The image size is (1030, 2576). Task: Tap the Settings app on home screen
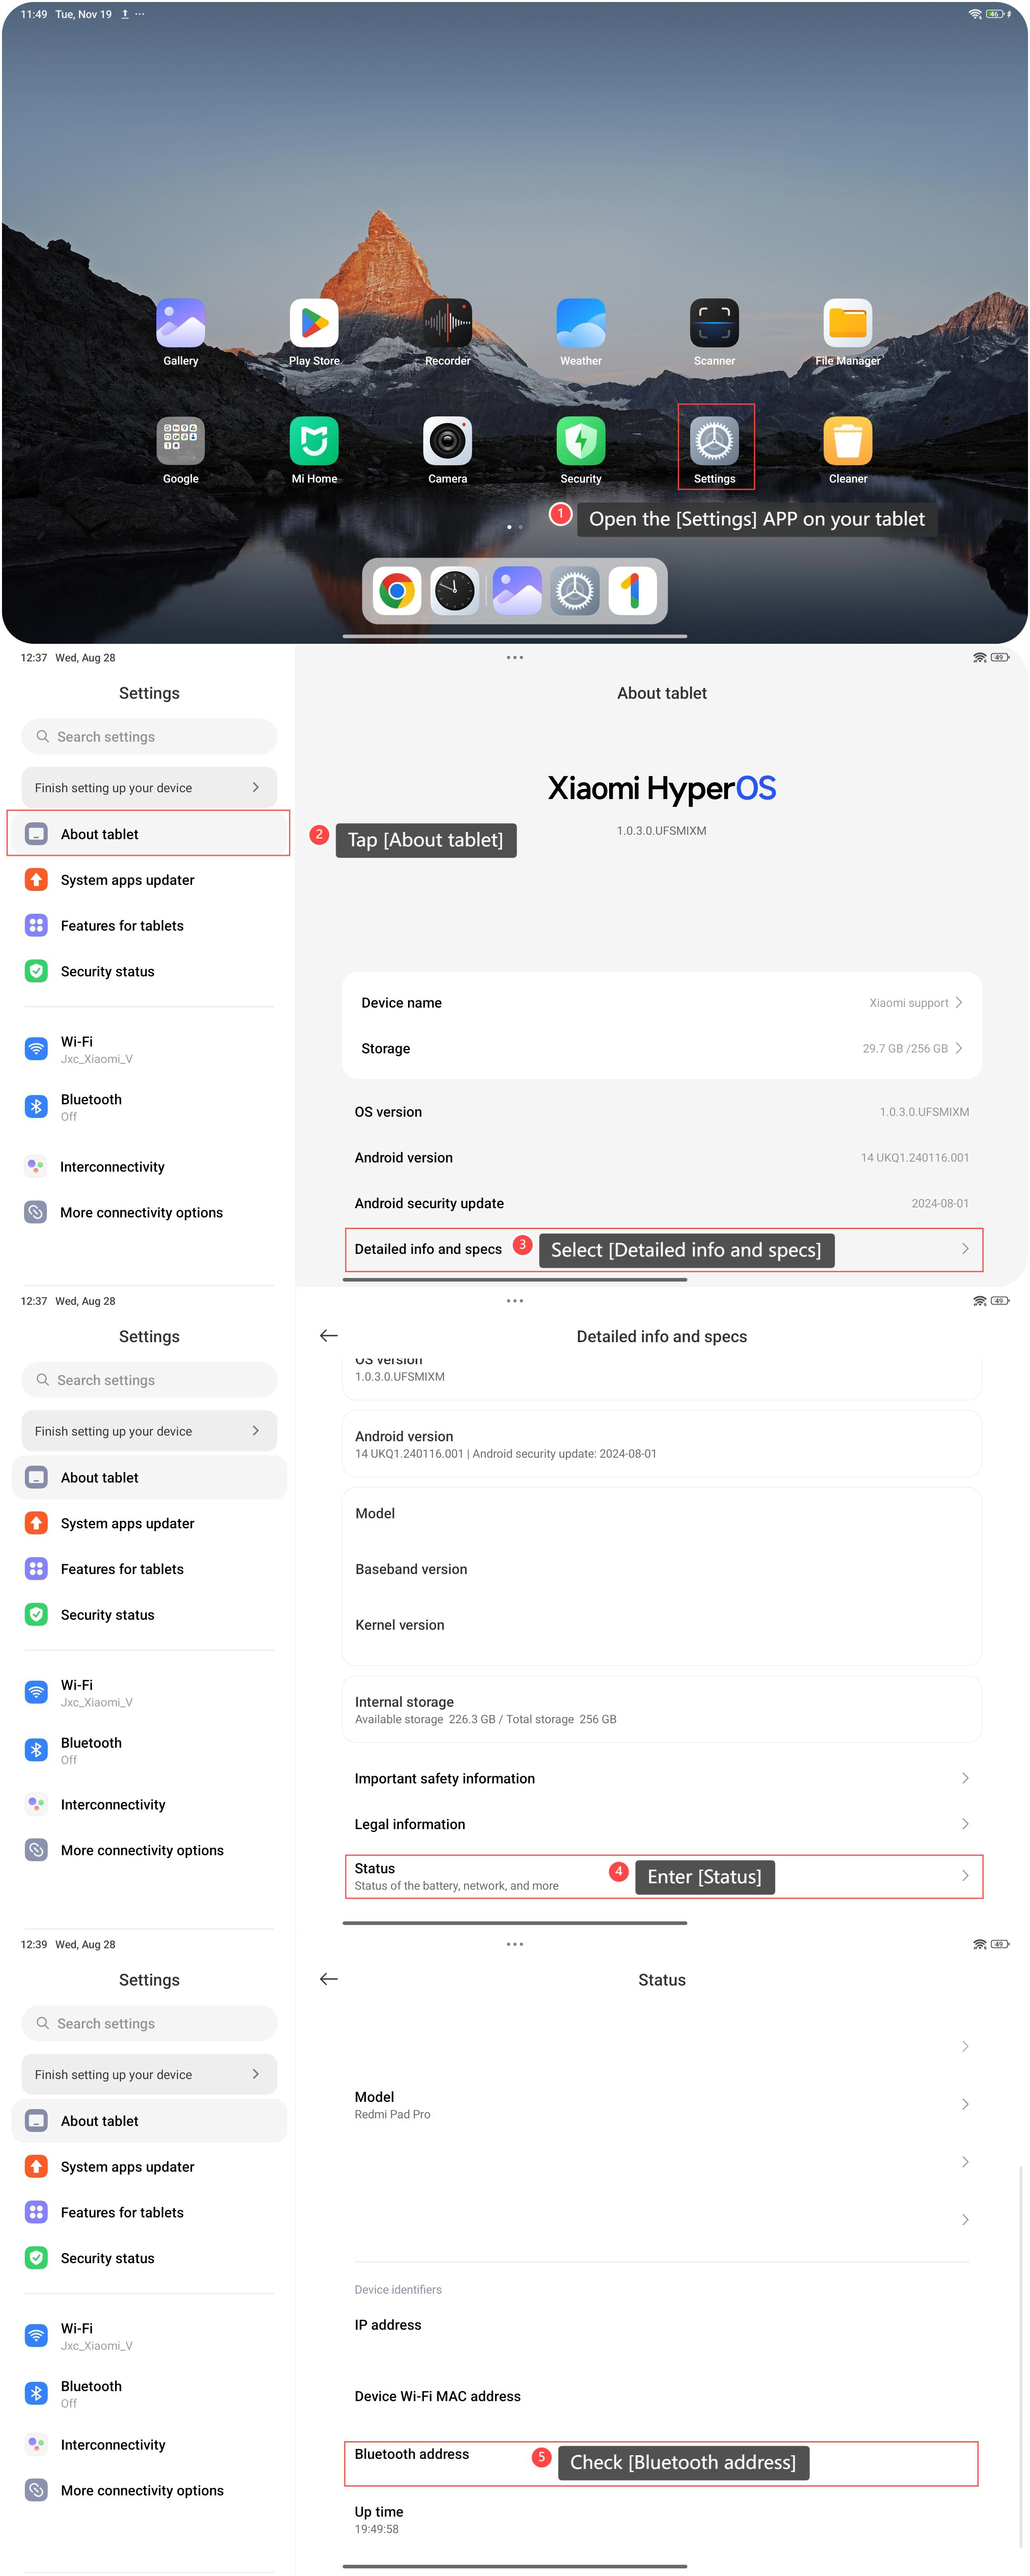[714, 441]
